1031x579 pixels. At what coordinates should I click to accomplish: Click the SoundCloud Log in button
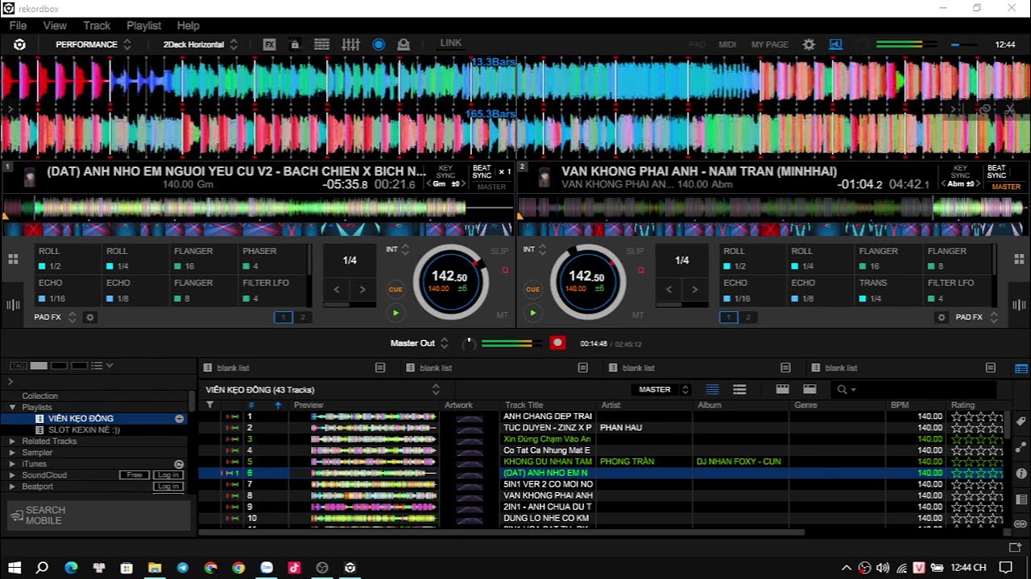pyautogui.click(x=168, y=475)
